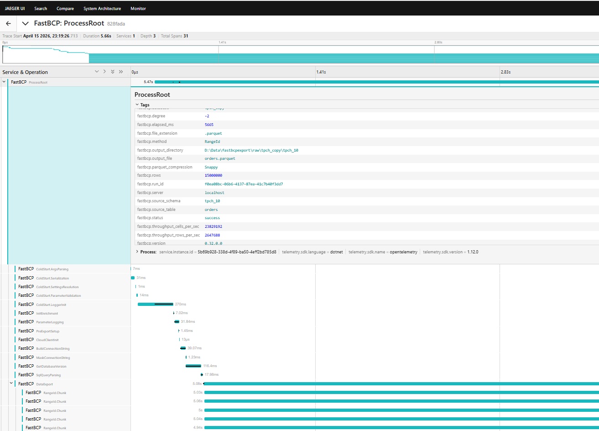Select the DataExport span name
599x431 pixels.
tap(45, 384)
